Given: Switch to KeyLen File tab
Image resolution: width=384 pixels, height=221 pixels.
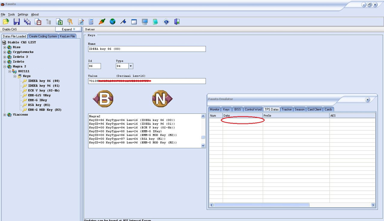Looking at the screenshot, I should point(67,36).
